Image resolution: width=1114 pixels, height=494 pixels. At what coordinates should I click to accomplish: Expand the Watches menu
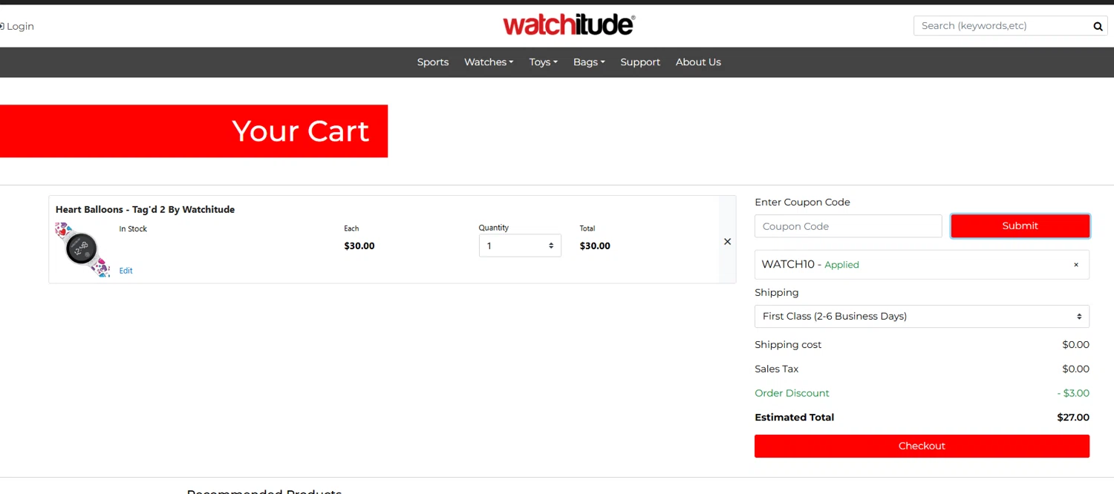489,62
